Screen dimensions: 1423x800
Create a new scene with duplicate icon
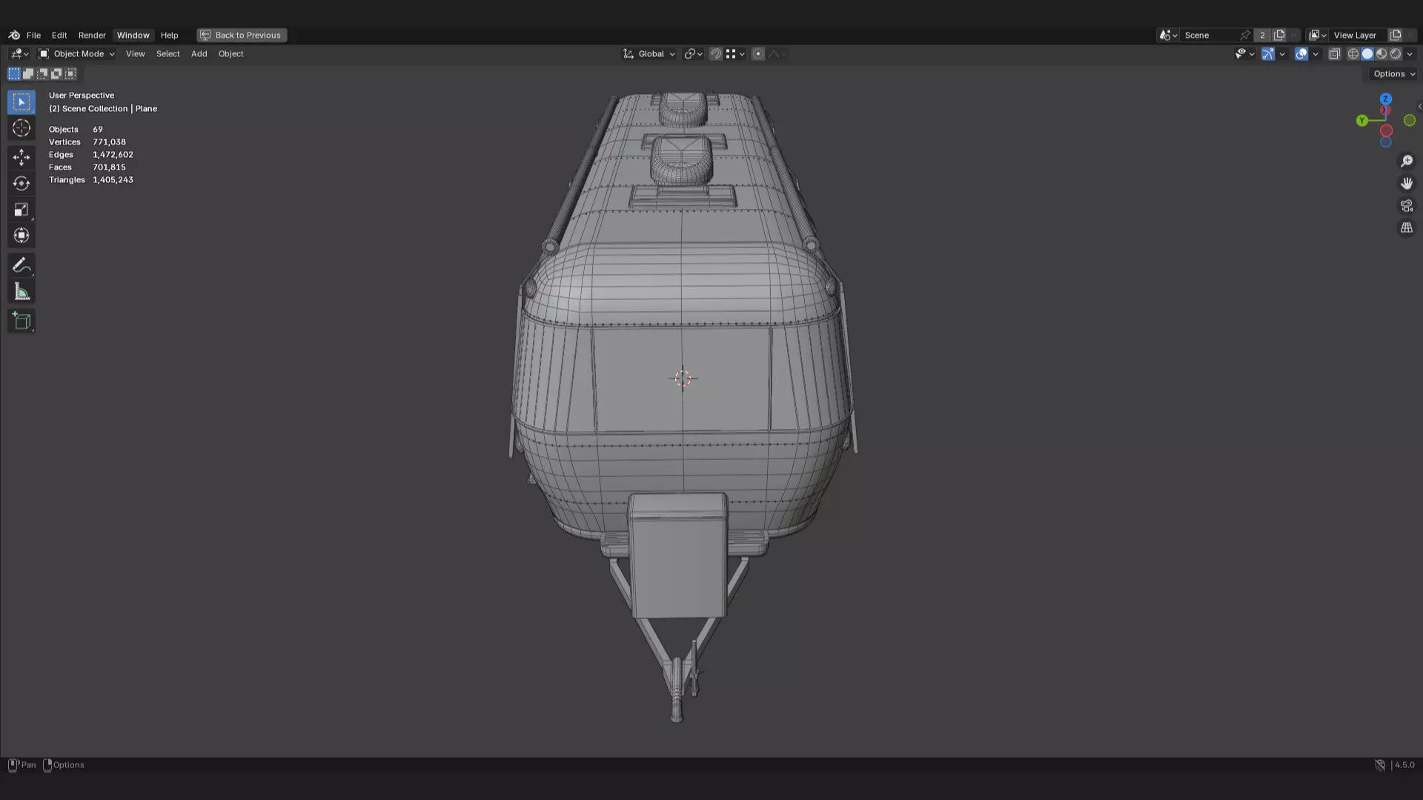(1279, 35)
